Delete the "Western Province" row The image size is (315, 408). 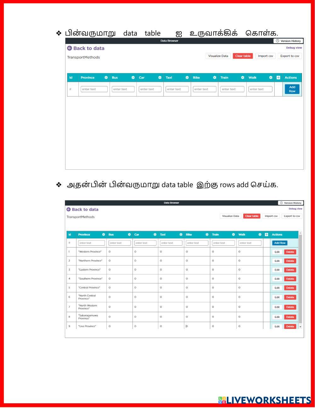(290, 252)
